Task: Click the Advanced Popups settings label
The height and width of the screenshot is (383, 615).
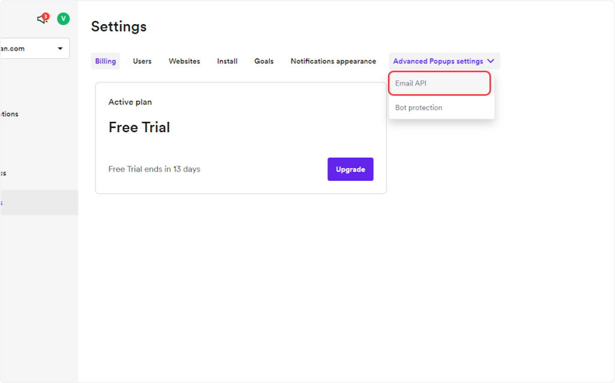Action: tap(438, 61)
